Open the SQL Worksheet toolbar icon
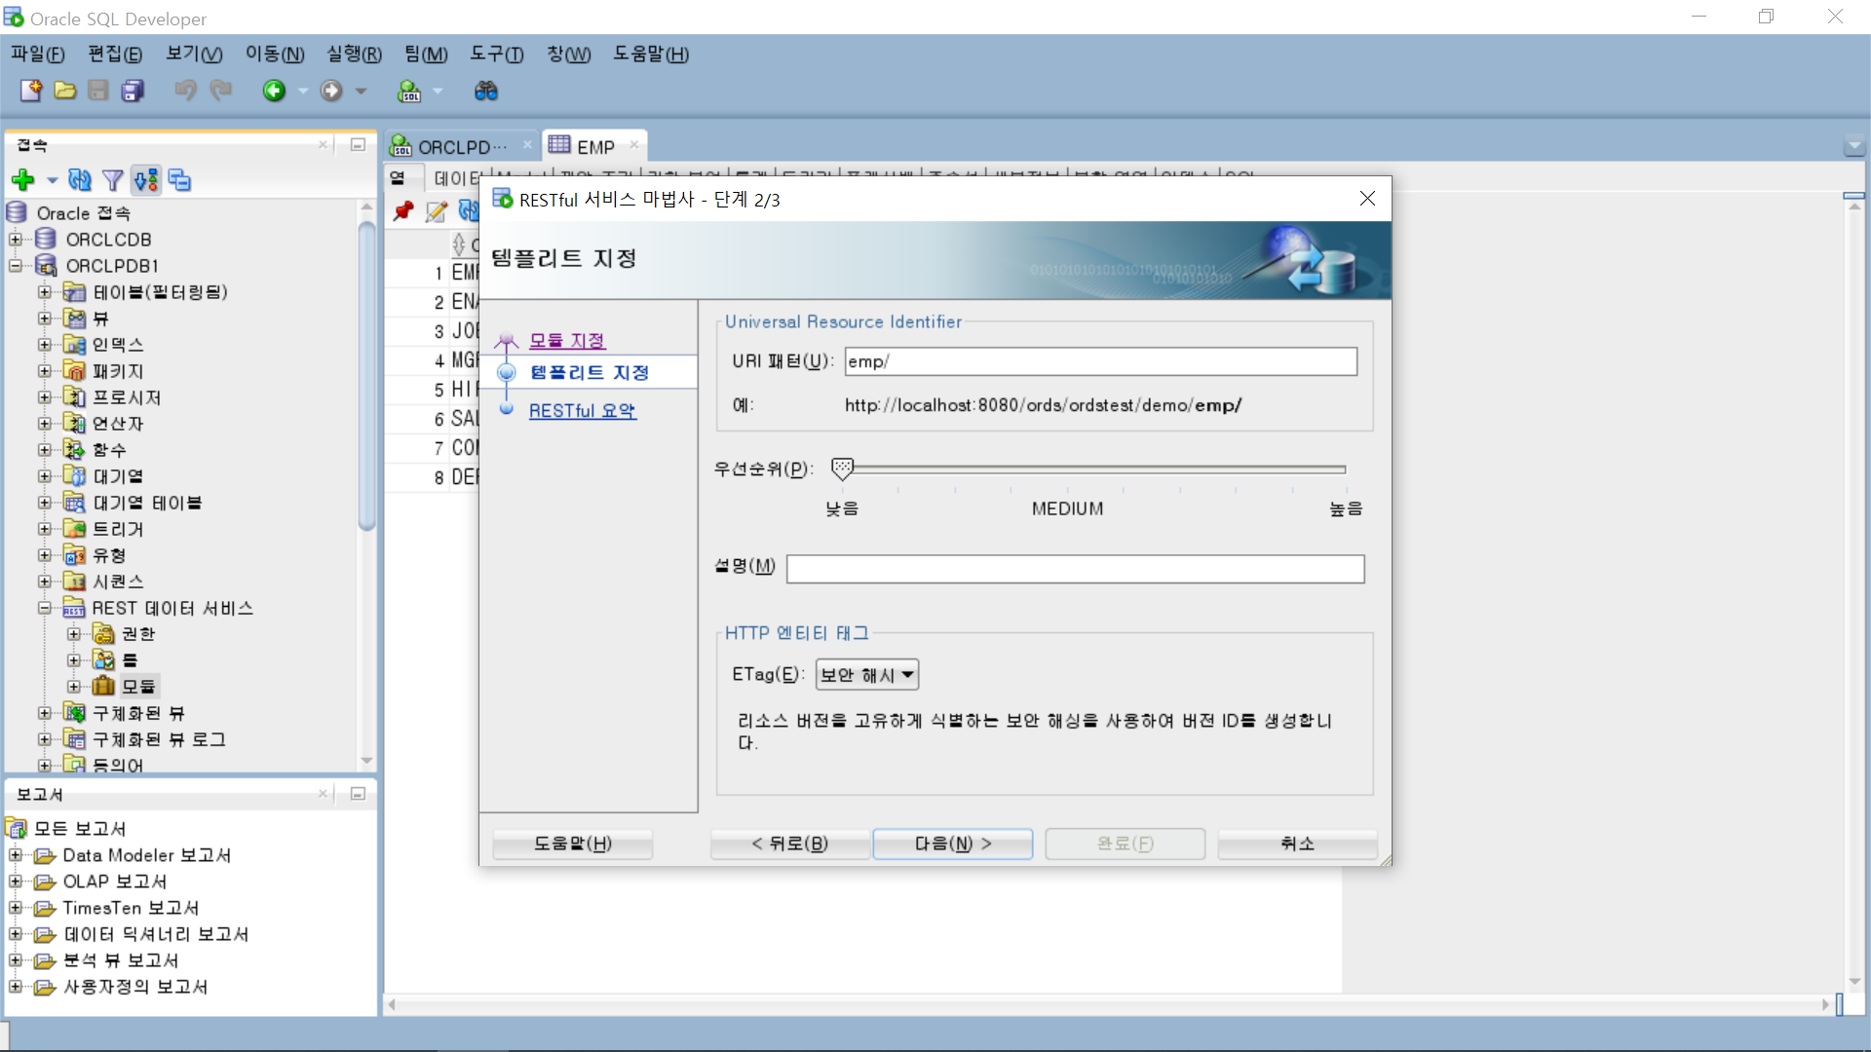1871x1052 pixels. [x=409, y=91]
